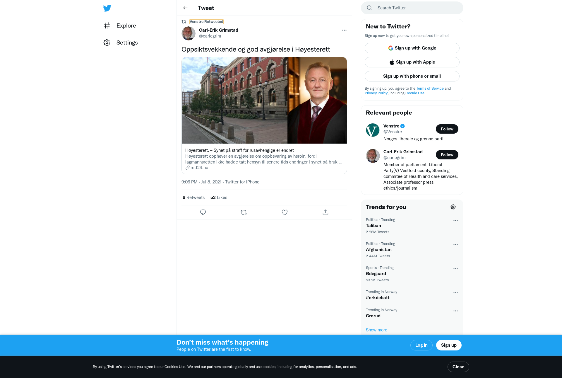Click the share tweet icon
The image size is (562, 378).
pyautogui.click(x=325, y=212)
